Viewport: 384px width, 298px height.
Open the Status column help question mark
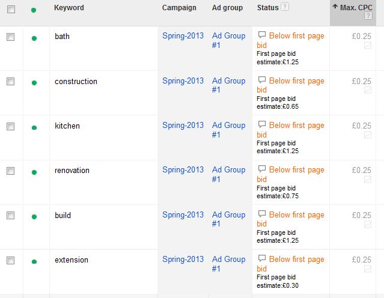coord(285,7)
